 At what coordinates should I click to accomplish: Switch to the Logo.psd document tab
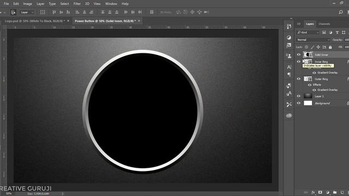pos(35,21)
